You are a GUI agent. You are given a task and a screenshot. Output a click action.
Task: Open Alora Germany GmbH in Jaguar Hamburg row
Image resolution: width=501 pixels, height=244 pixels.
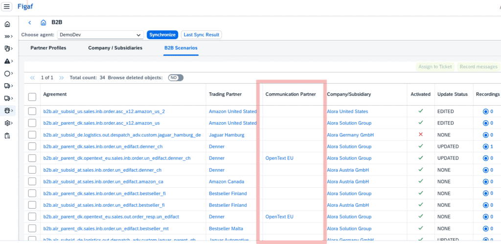point(350,135)
